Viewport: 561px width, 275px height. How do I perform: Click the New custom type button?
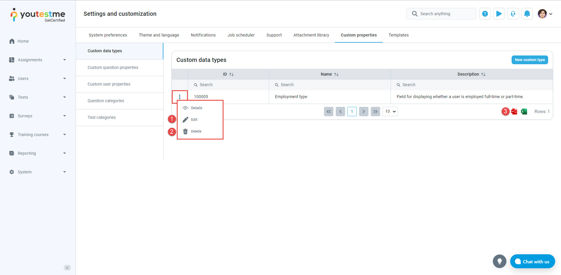coord(529,60)
